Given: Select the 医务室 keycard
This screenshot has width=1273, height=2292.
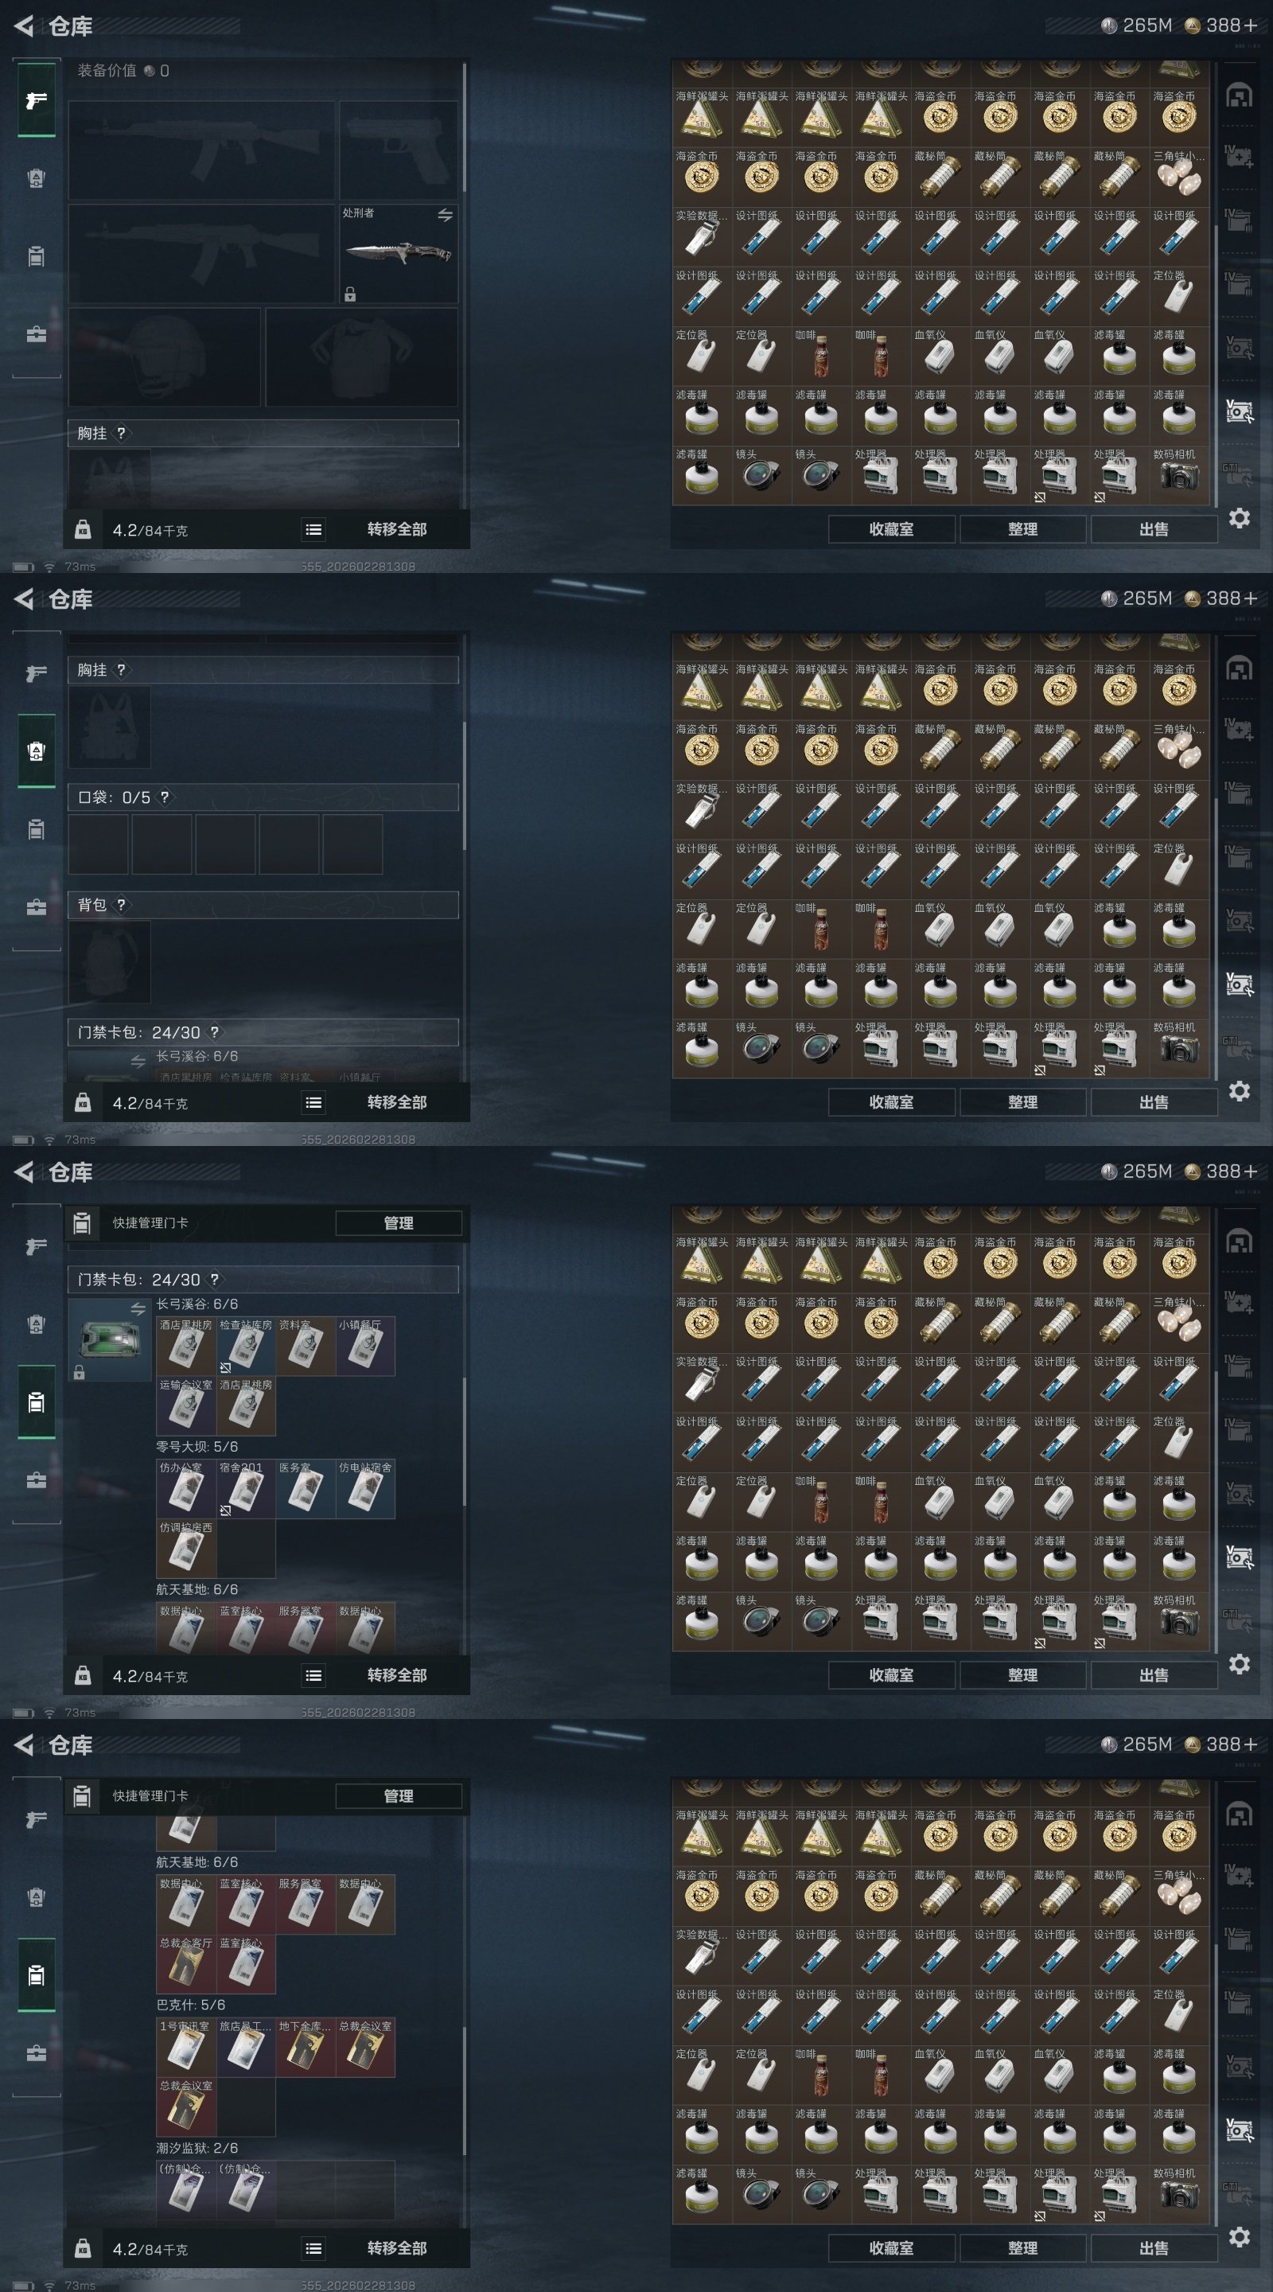Looking at the screenshot, I should [x=306, y=1488].
